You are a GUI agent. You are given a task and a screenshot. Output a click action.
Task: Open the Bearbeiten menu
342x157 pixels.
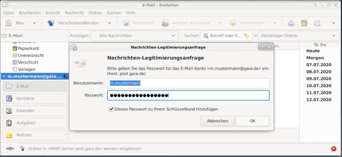coord(29,13)
